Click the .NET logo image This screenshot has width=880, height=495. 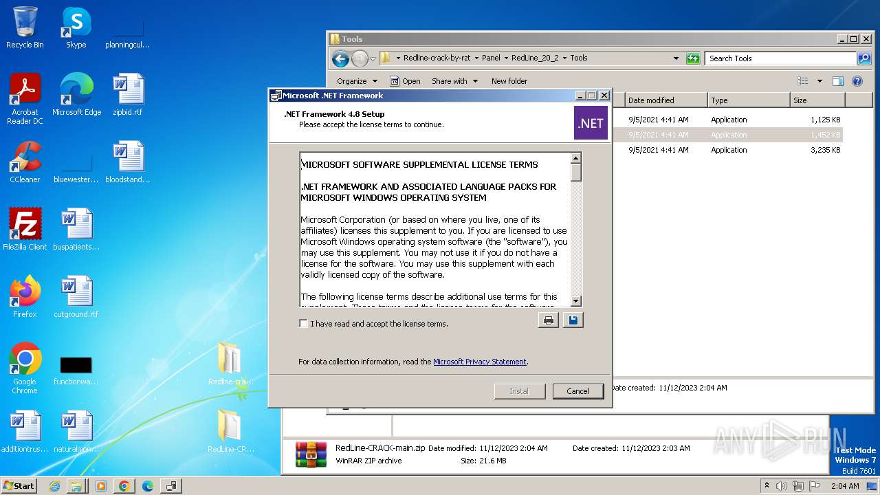[591, 123]
